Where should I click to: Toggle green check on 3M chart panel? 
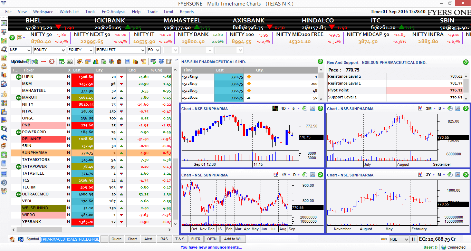click(x=466, y=108)
